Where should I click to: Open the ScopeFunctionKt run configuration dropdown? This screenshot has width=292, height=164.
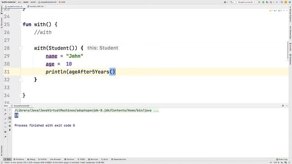tap(245, 2)
